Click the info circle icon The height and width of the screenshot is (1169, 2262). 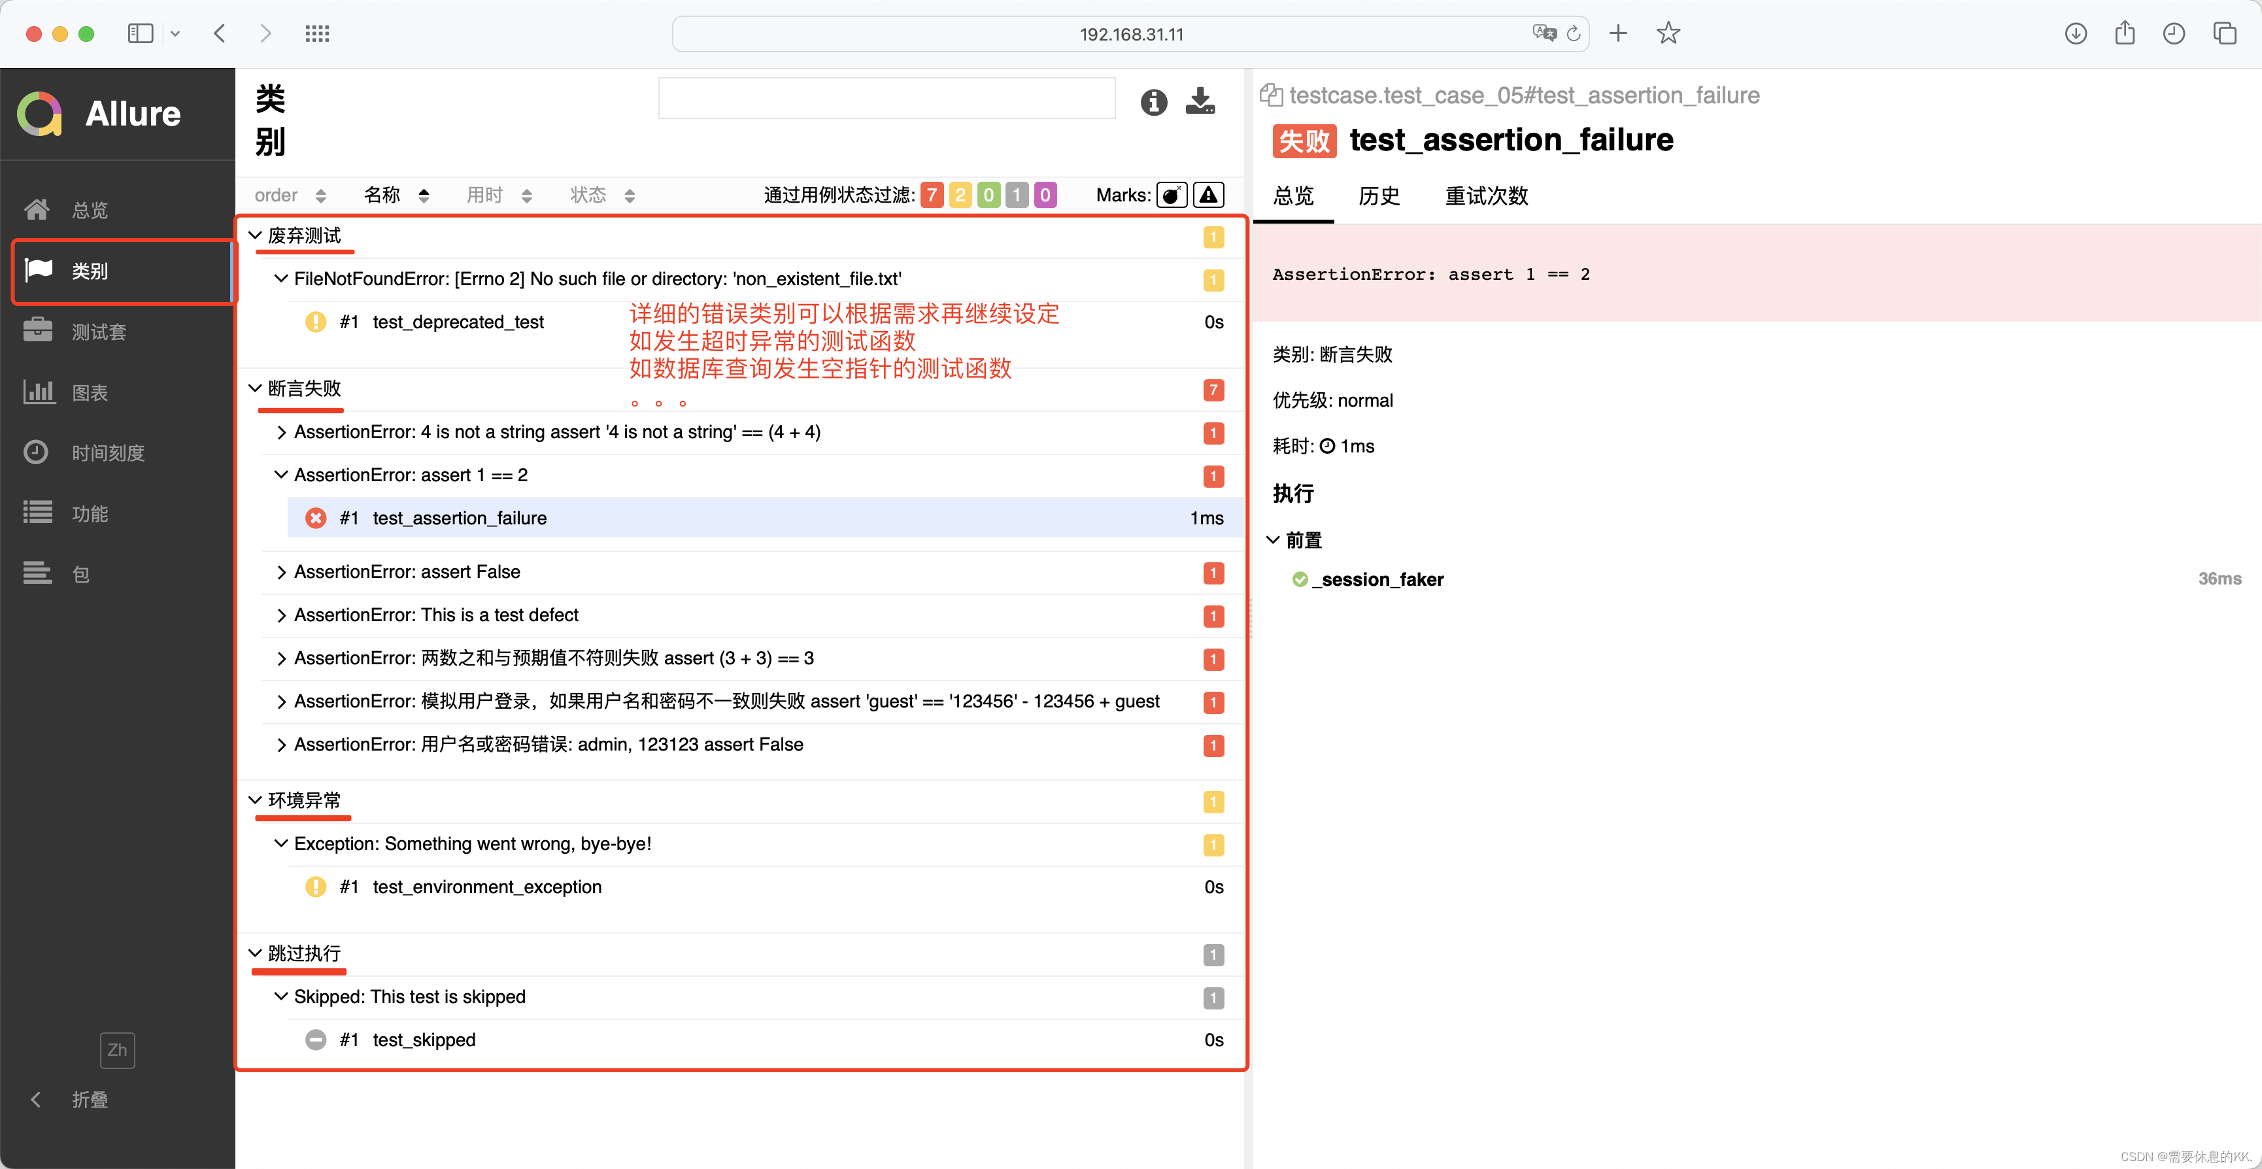click(1153, 102)
